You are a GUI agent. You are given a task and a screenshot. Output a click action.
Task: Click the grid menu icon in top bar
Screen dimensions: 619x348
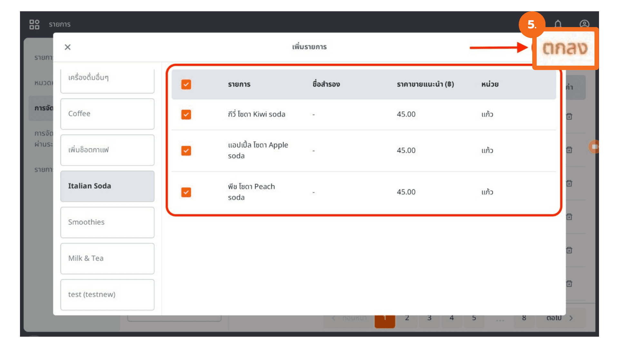coord(34,24)
